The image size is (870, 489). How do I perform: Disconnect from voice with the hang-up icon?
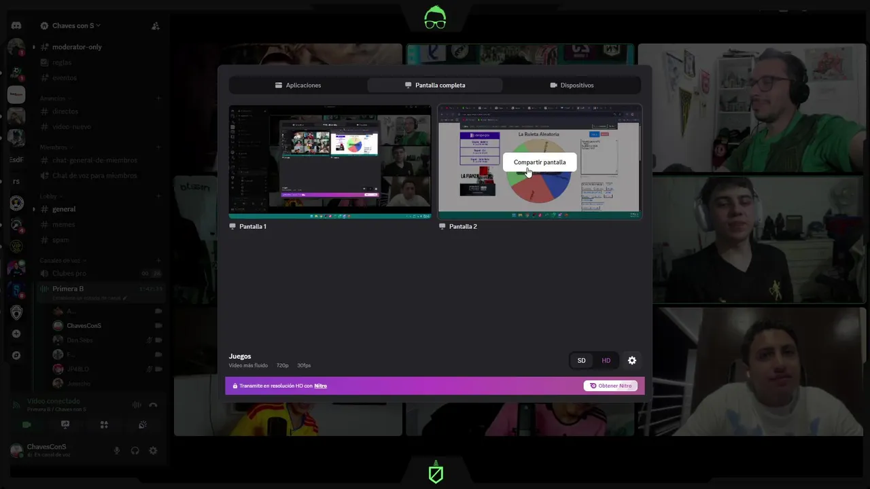point(153,405)
